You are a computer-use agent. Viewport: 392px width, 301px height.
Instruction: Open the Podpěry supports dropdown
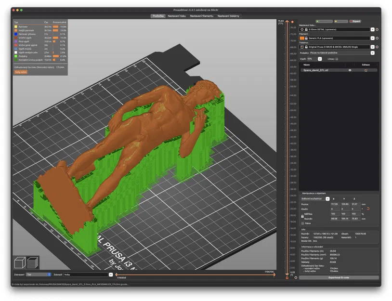(373, 53)
